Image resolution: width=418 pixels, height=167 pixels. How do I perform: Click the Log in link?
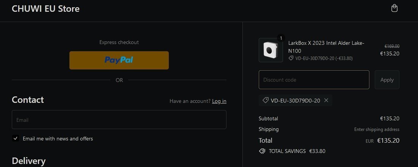coord(219,101)
